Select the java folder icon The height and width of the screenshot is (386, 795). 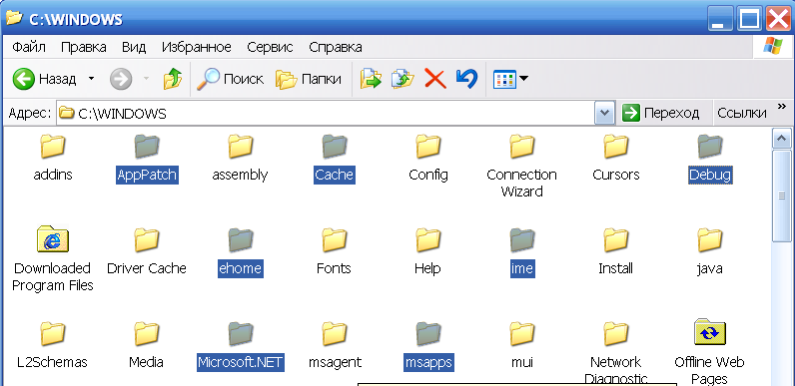(x=710, y=239)
